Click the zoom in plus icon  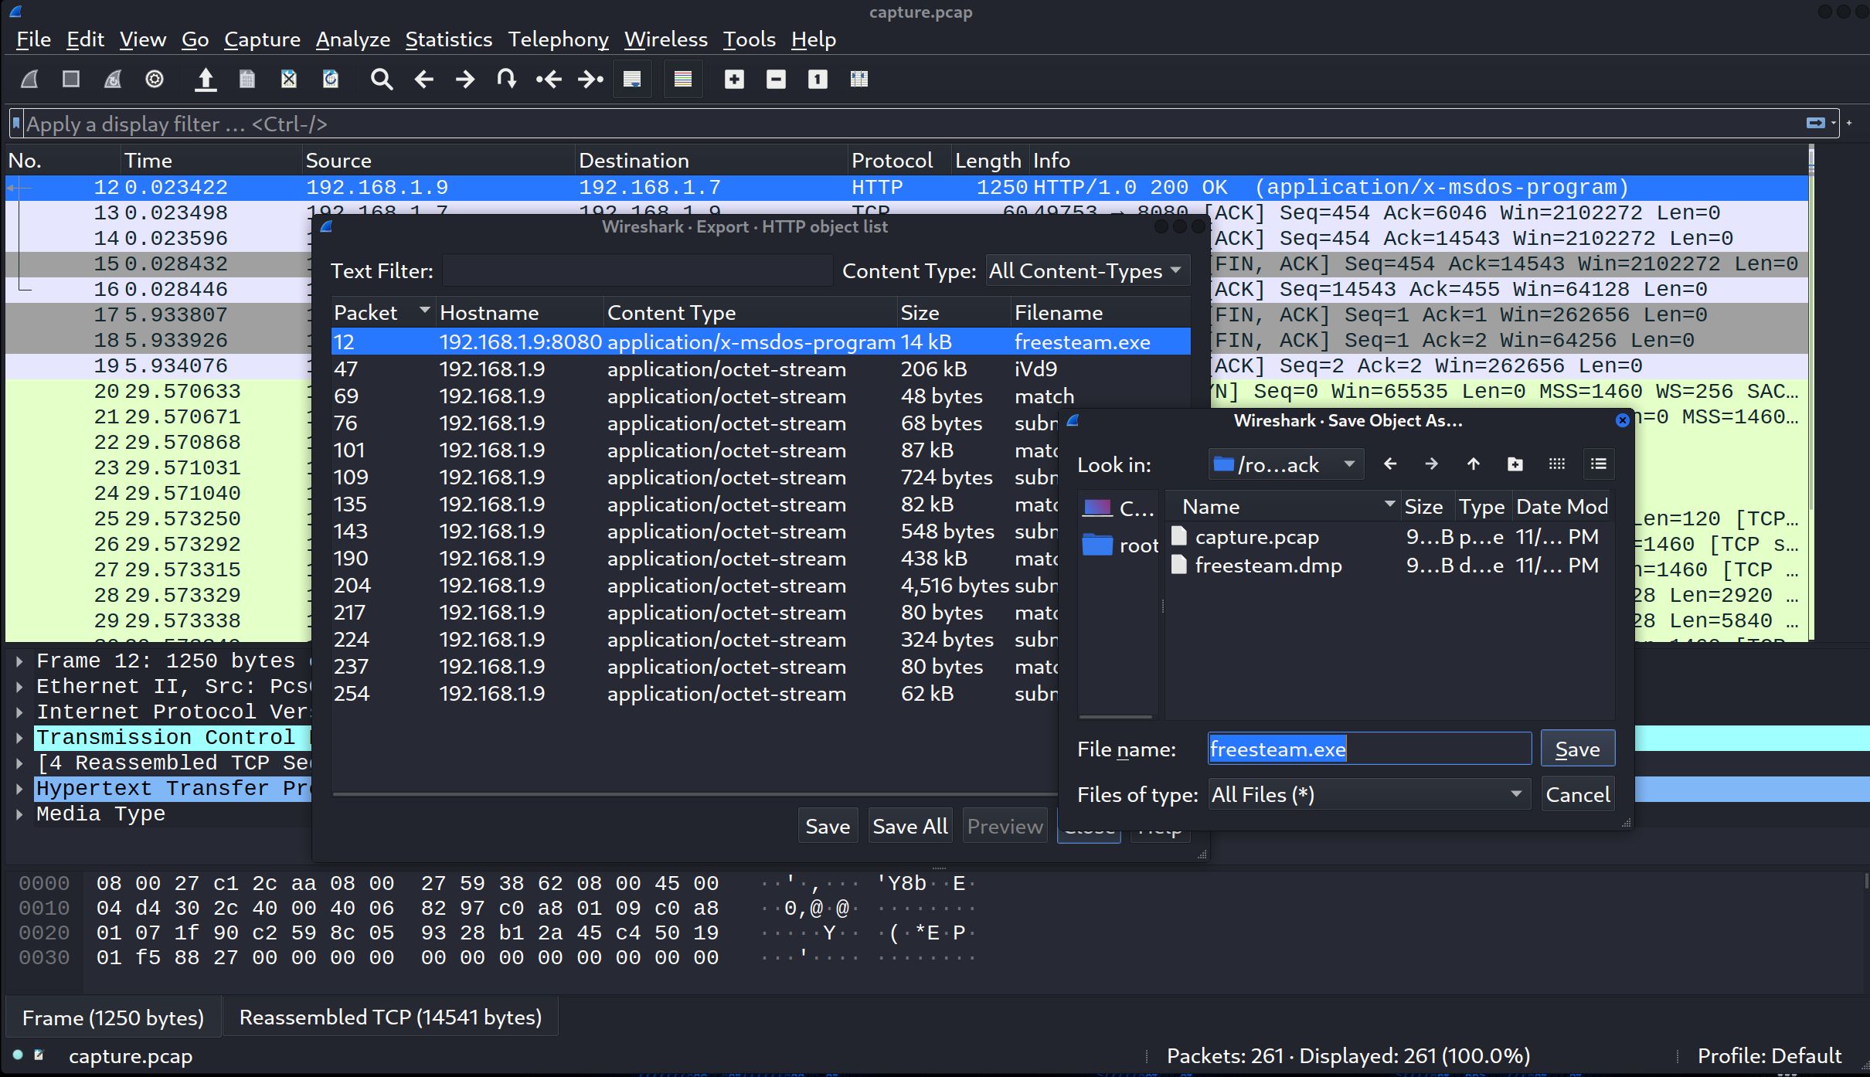pyautogui.click(x=734, y=80)
